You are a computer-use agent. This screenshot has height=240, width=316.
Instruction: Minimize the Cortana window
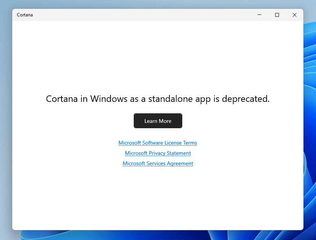[x=259, y=15]
